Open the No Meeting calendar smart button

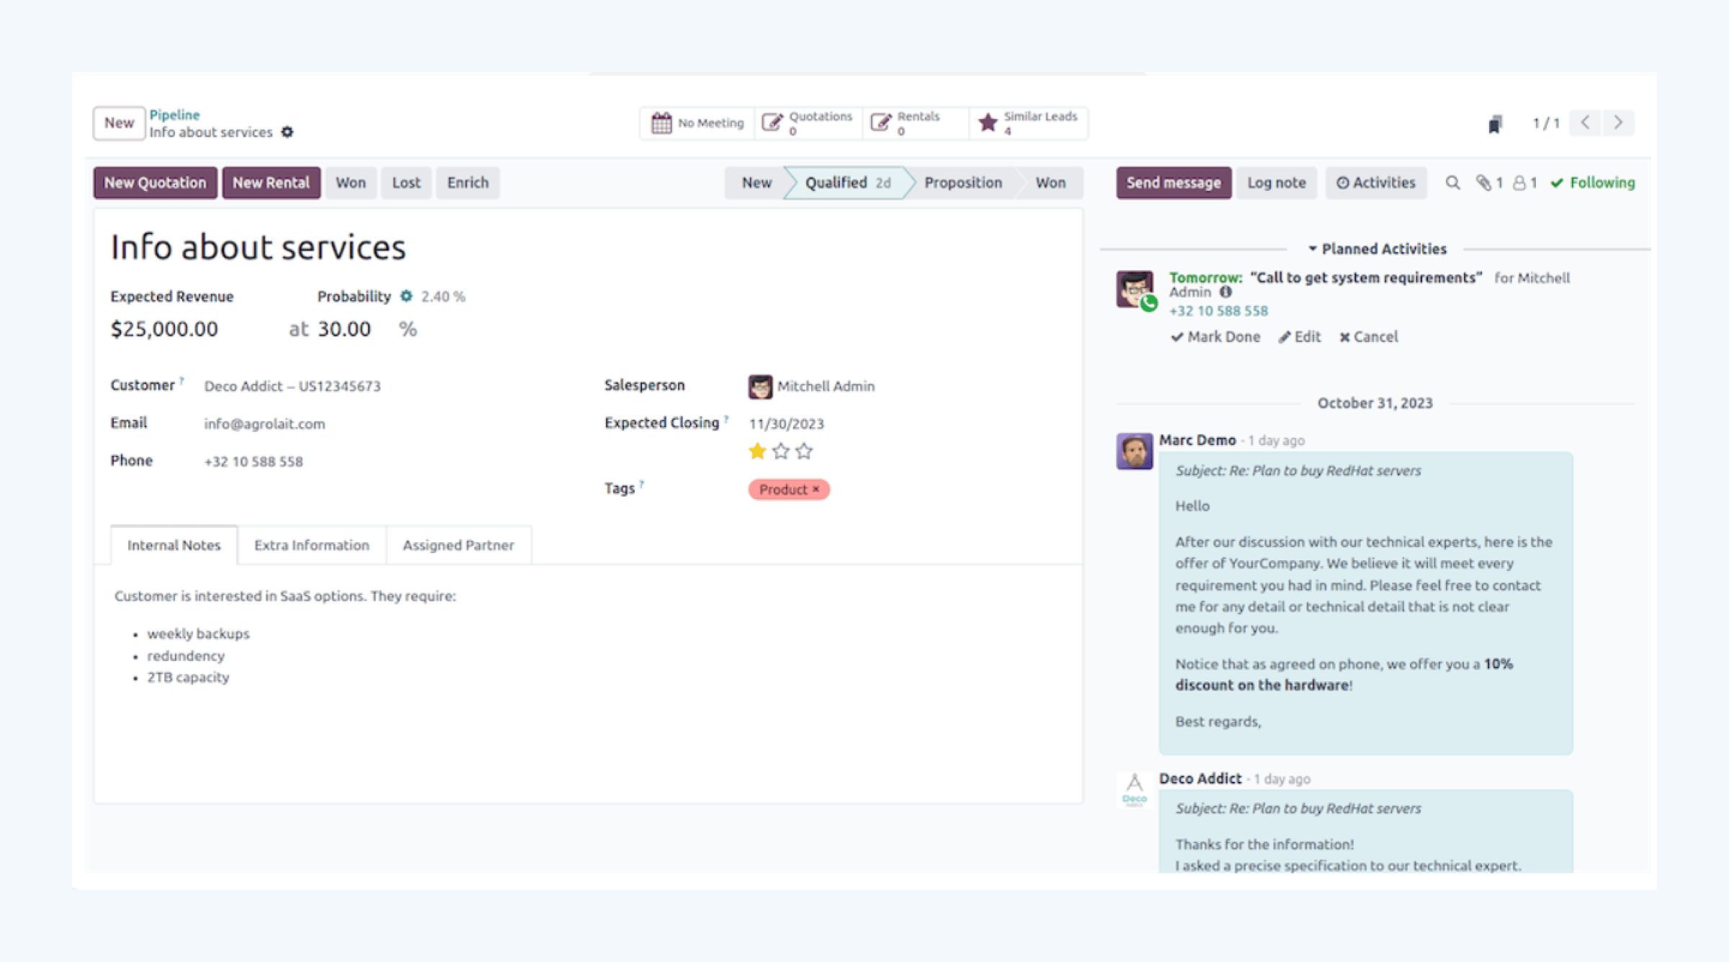click(697, 123)
